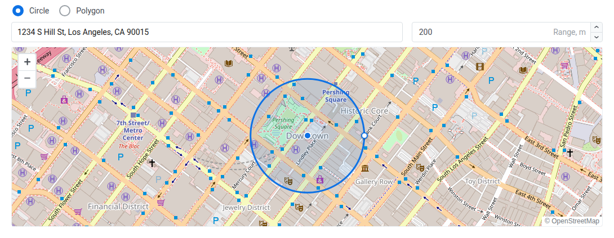Increase the range with the up arrow

[596, 28]
